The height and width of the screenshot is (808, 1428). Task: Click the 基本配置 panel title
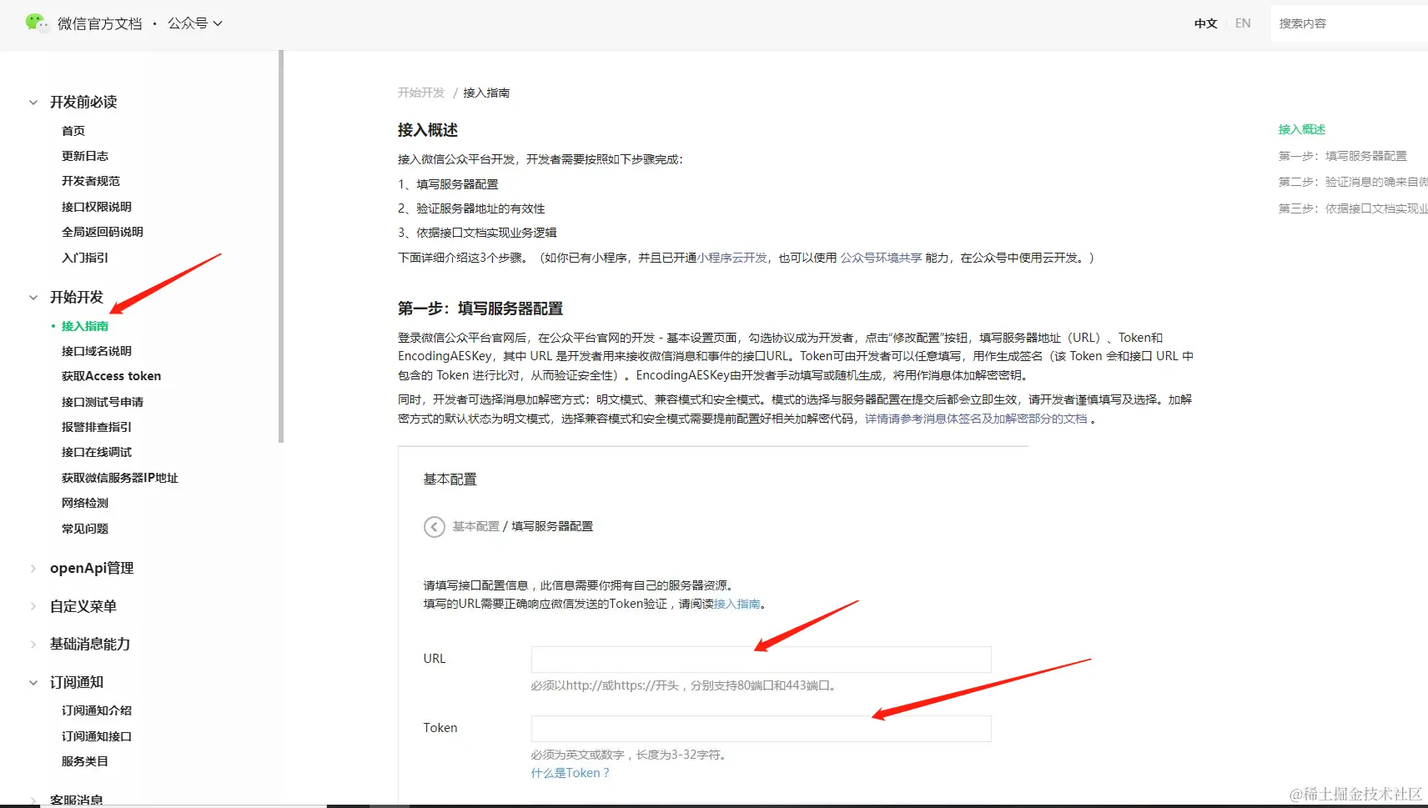(450, 479)
